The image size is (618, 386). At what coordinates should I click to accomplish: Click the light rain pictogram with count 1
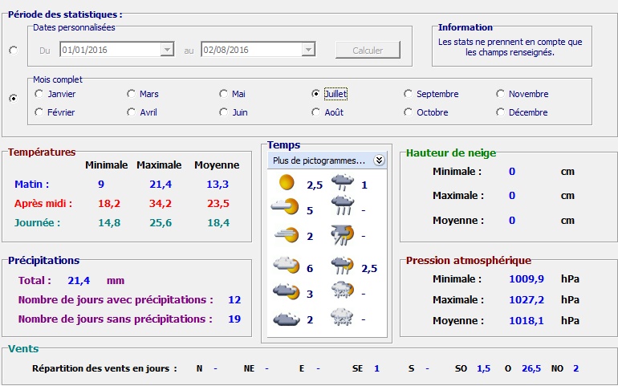coord(342,182)
